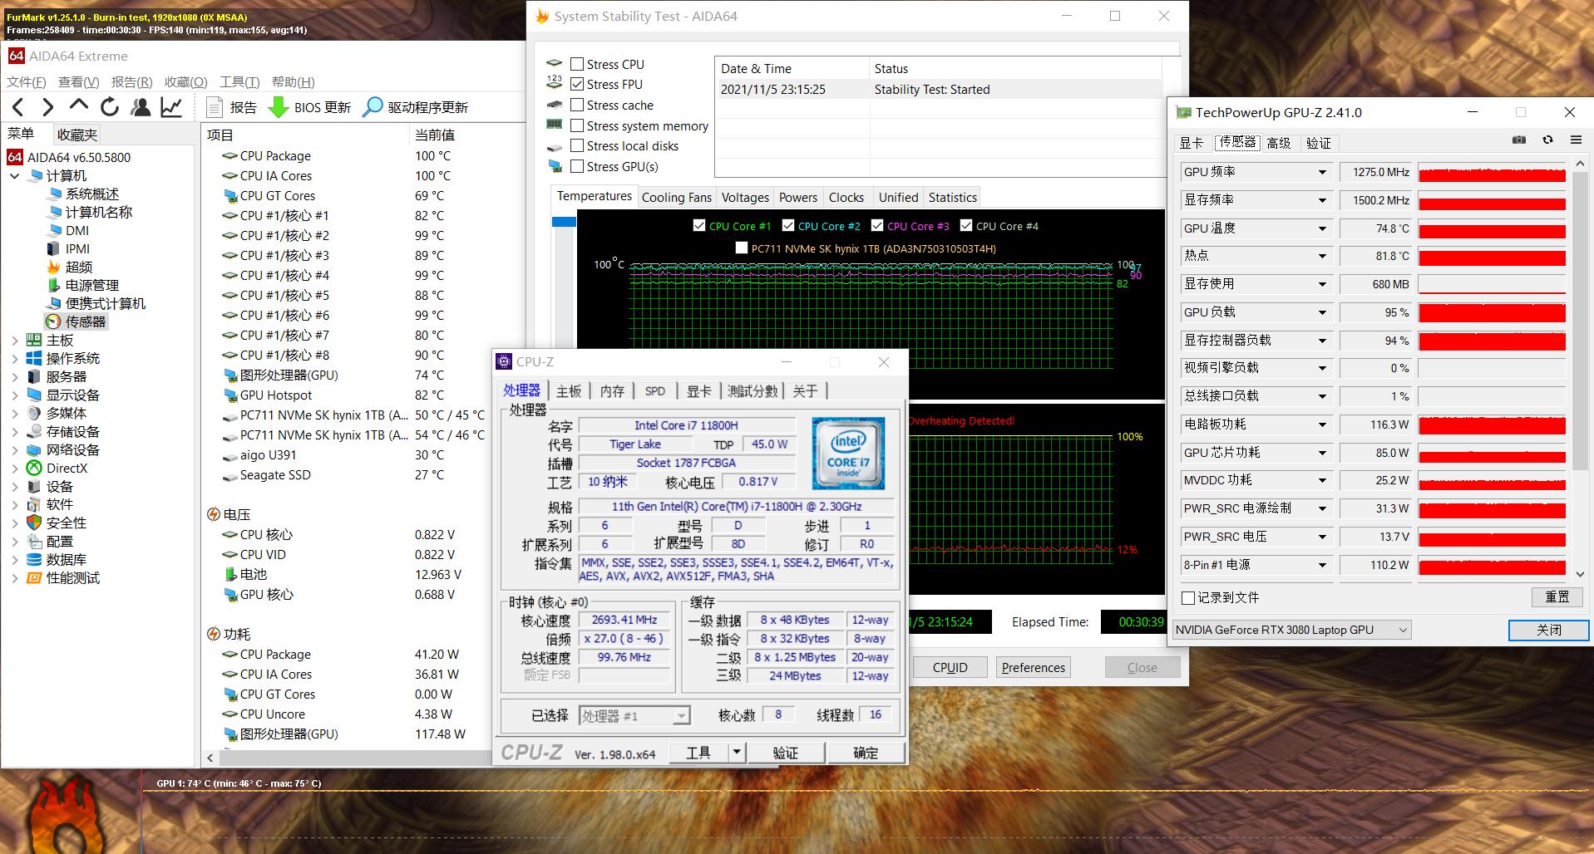
Task: Expand the DirectX tree node
Action: tap(14, 468)
